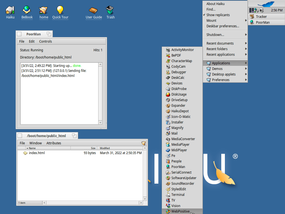
Task: Sort files by the Modified column header
Action: [x=120, y=148]
